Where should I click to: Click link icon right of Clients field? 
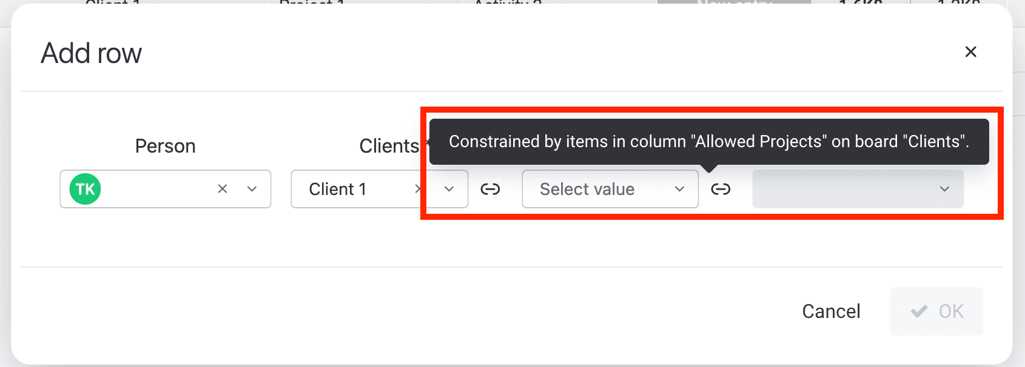pos(490,189)
